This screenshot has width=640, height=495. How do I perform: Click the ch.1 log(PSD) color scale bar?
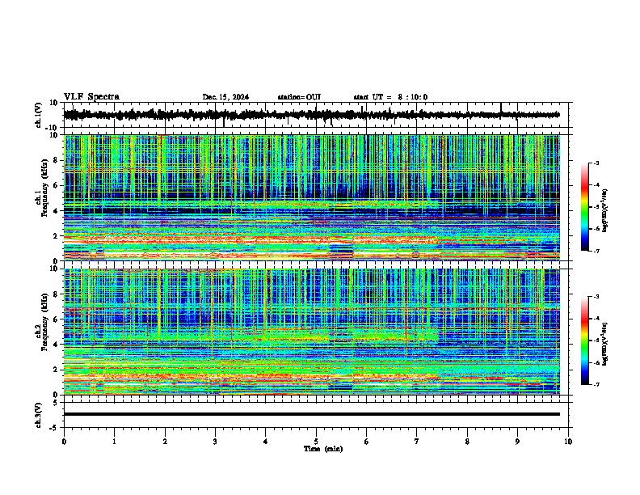coord(584,207)
